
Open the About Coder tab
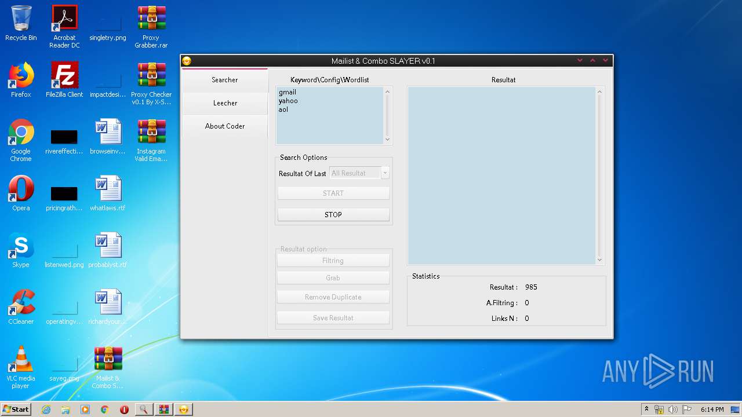coord(225,126)
